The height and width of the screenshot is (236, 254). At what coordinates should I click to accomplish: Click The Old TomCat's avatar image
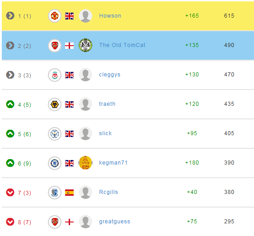[85, 45]
